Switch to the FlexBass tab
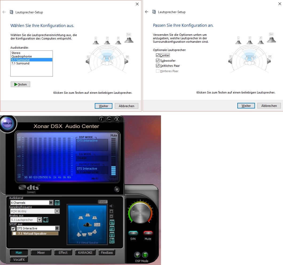The image size is (283, 265). 107,252
